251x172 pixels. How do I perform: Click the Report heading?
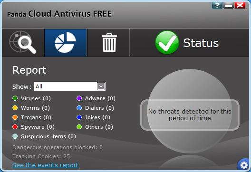[29, 70]
